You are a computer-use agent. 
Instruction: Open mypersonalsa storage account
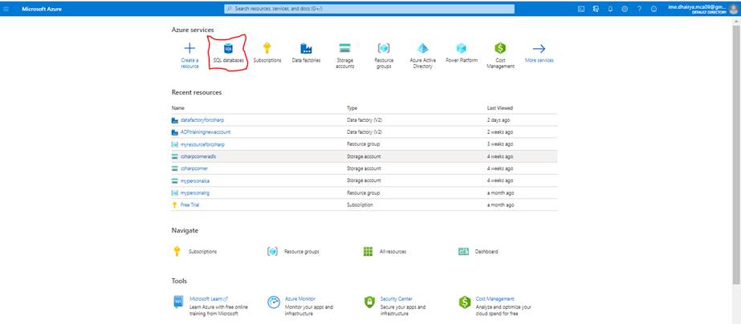click(195, 181)
